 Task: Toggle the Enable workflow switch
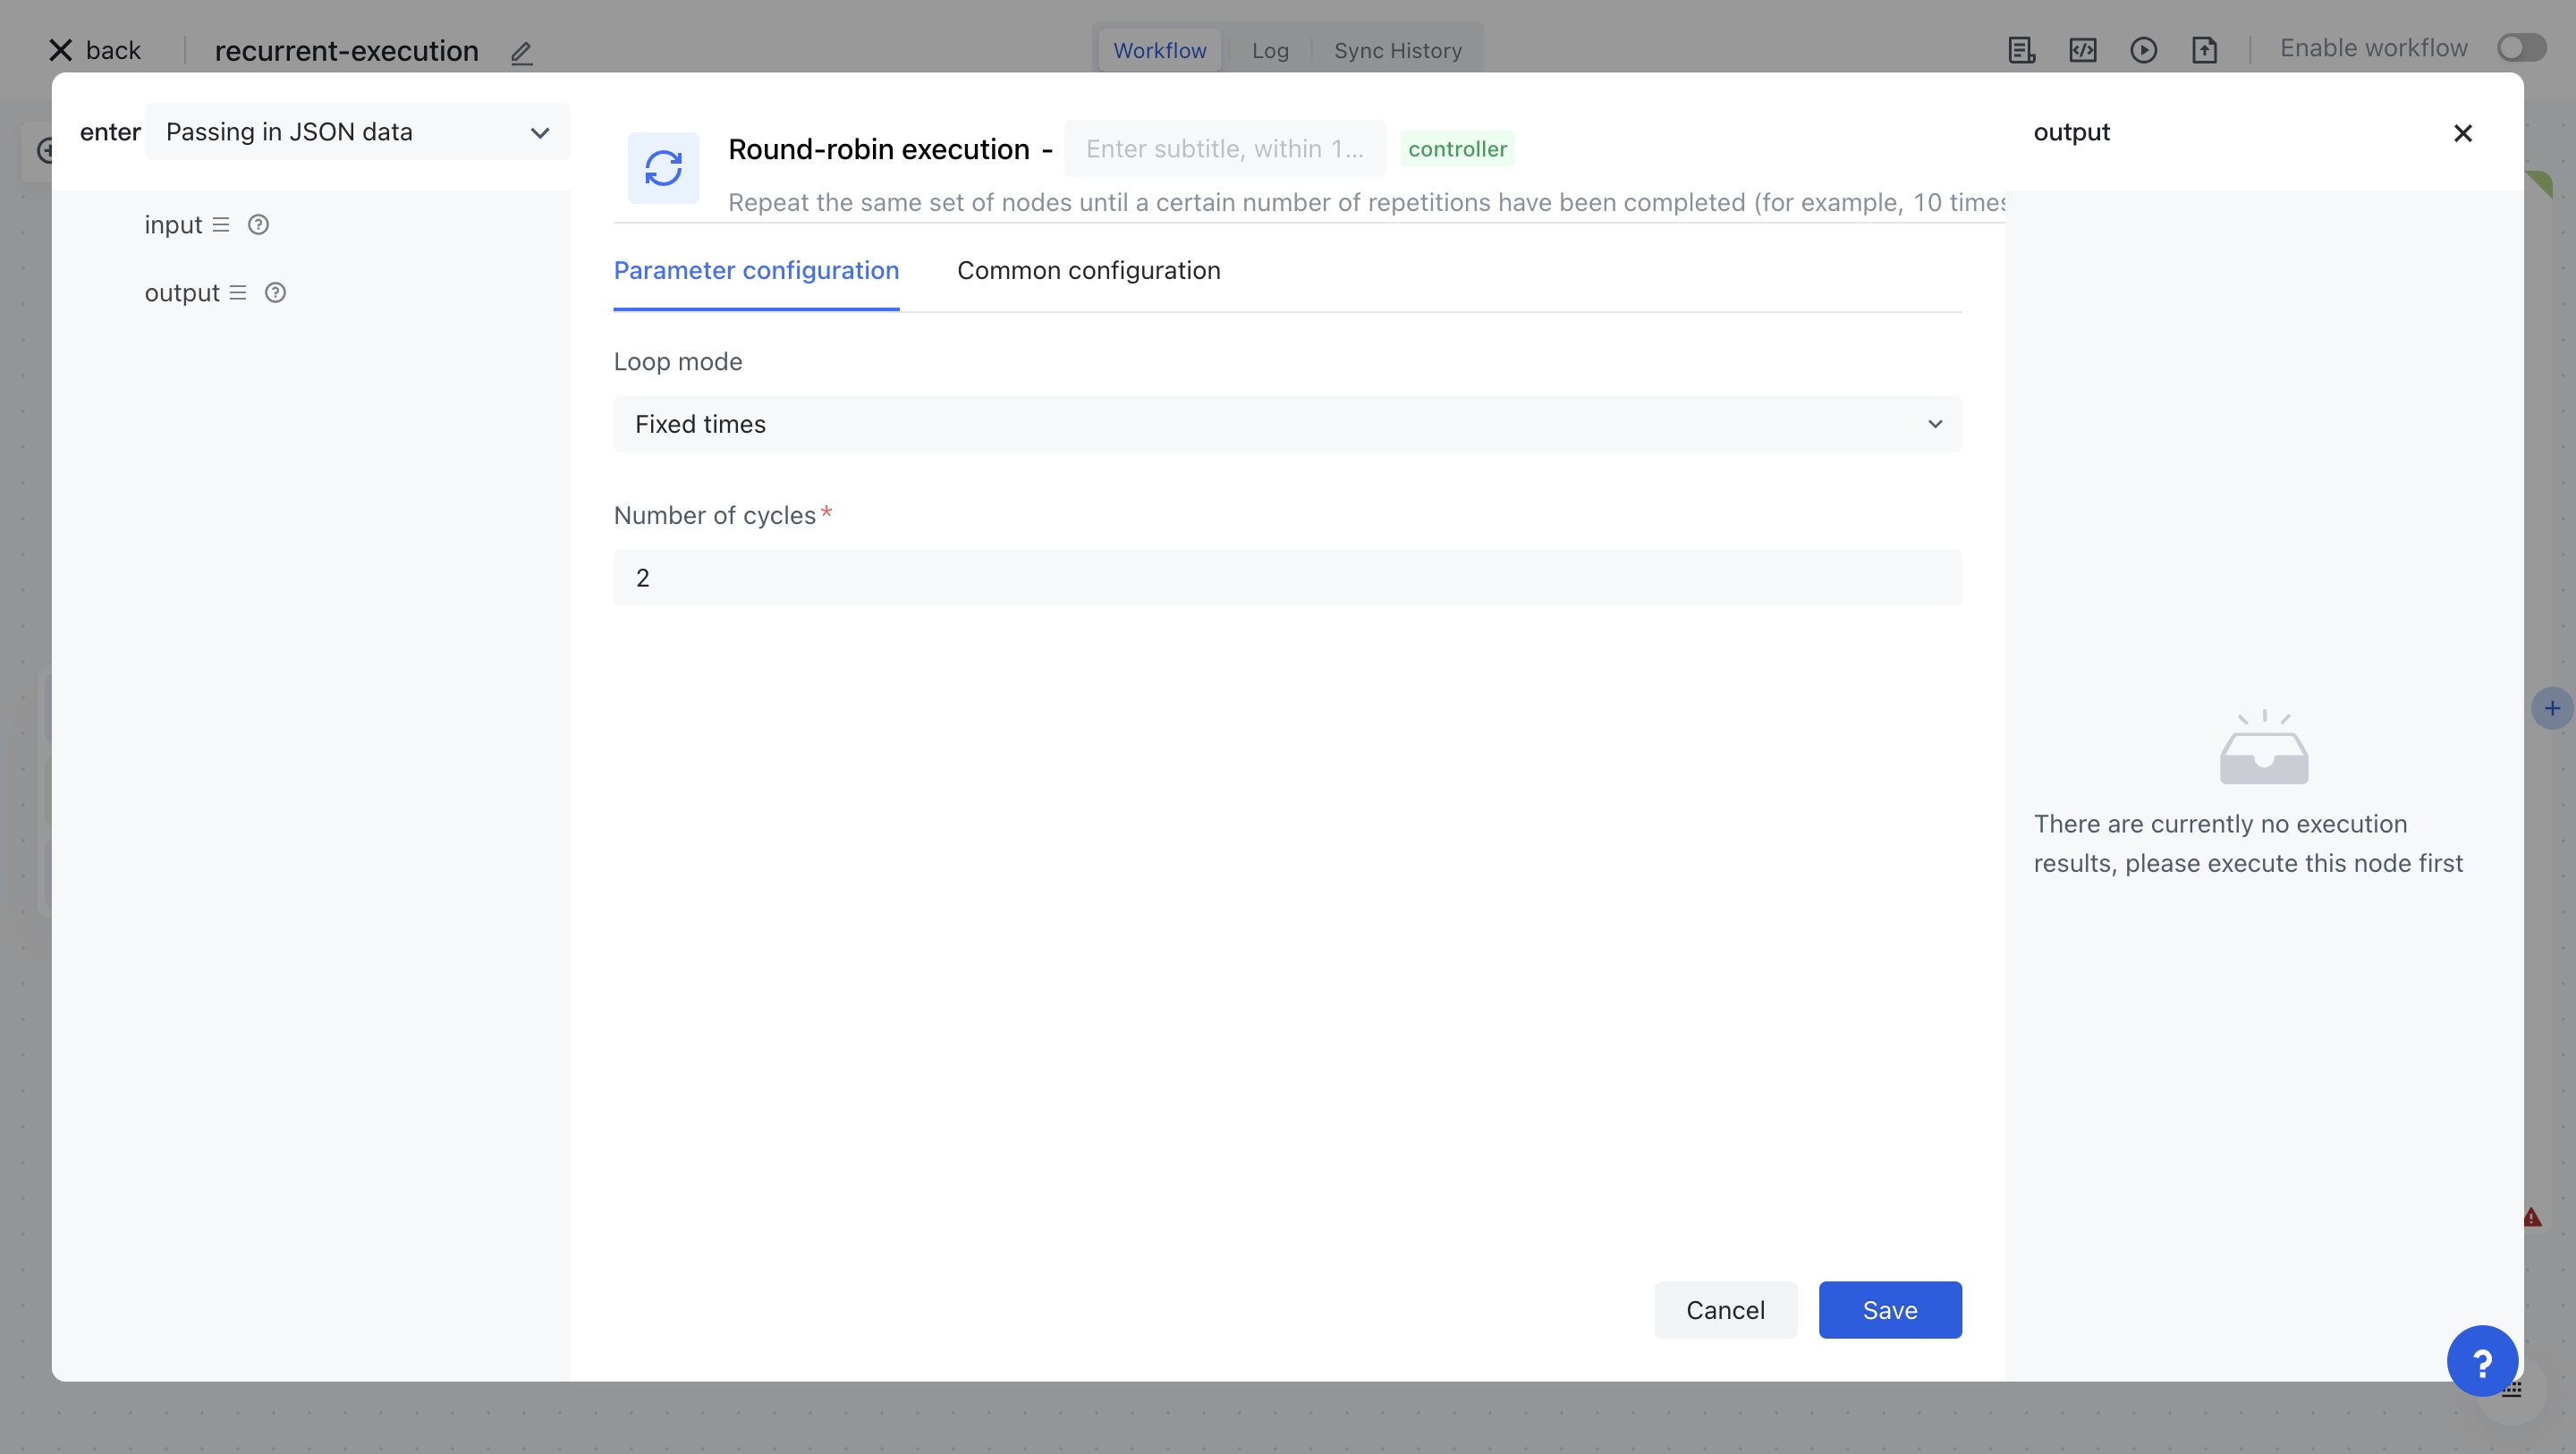tap(2520, 48)
